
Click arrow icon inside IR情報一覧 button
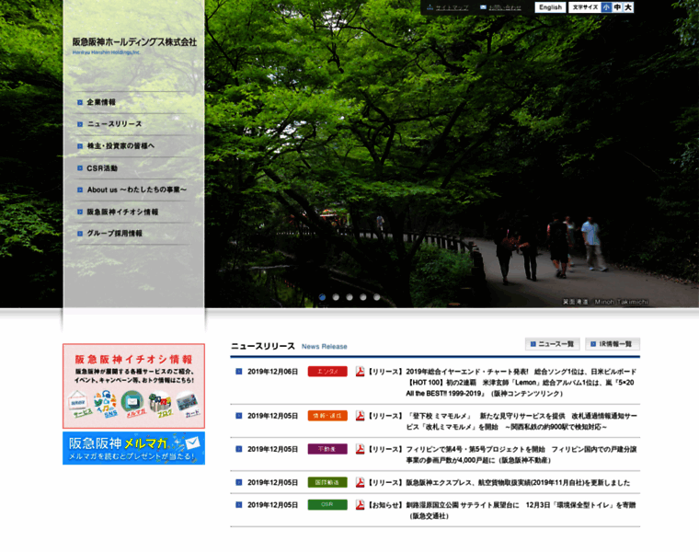point(593,344)
